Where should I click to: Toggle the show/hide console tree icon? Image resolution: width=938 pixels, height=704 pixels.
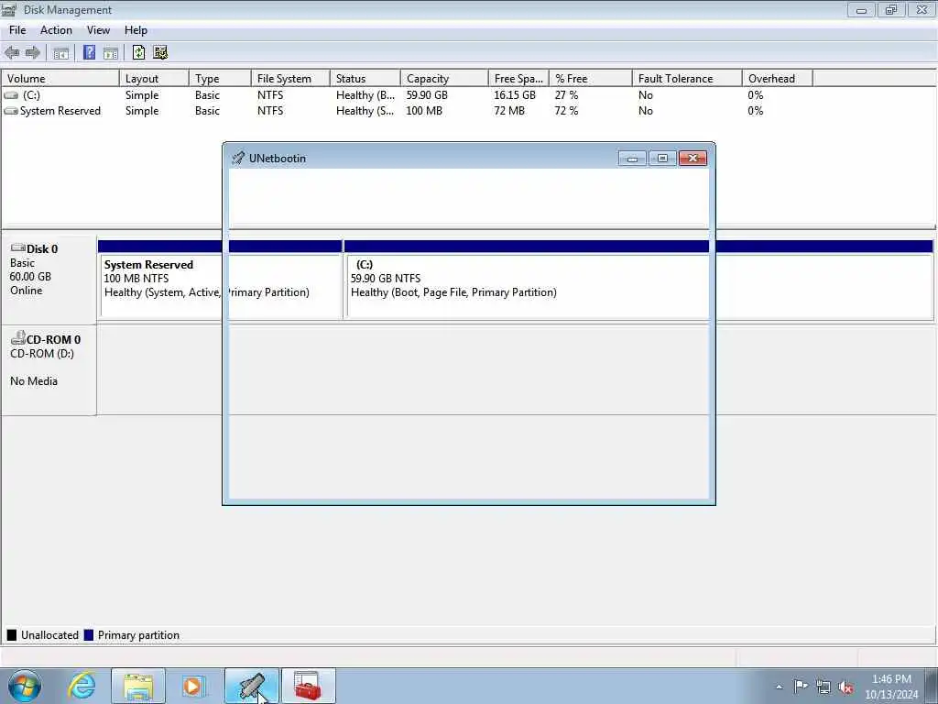pos(61,52)
